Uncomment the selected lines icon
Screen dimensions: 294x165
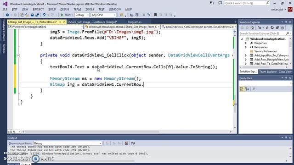coord(149,15)
